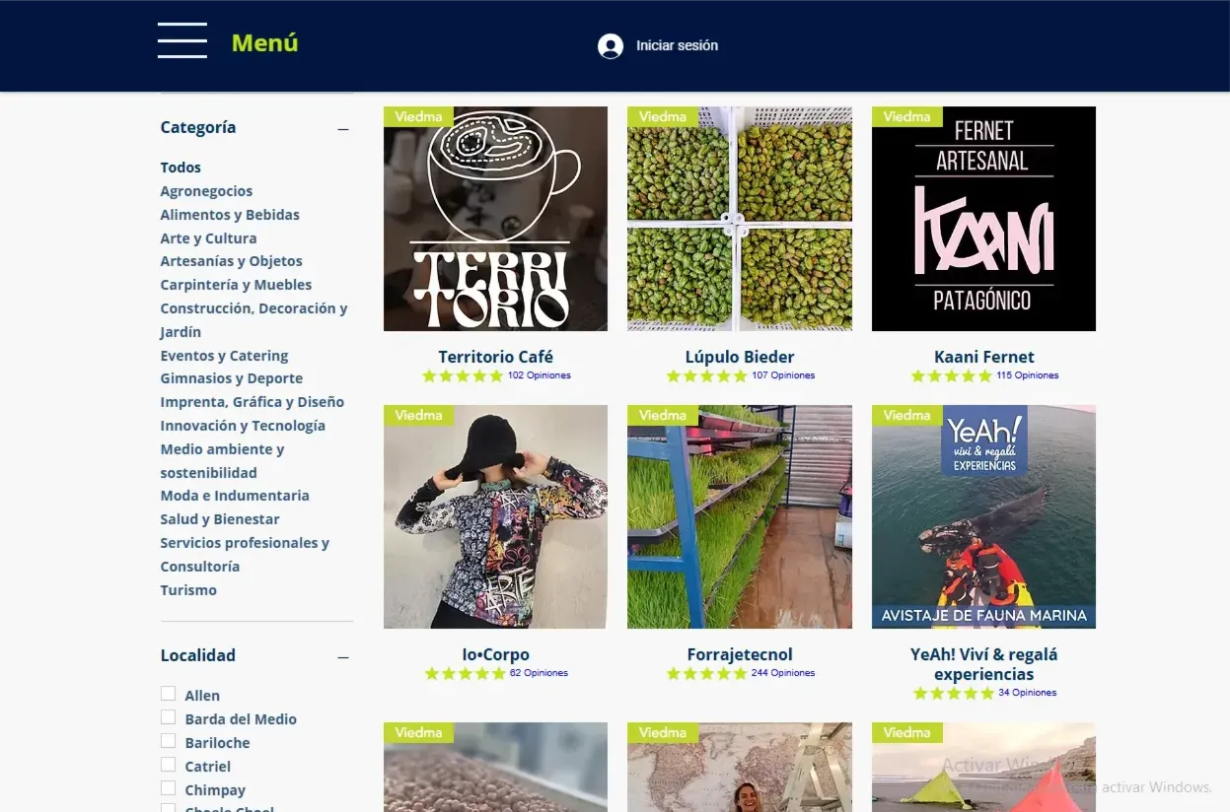The image size is (1230, 812).
Task: Tick the Catriel checkbox
Action: pyautogui.click(x=169, y=765)
